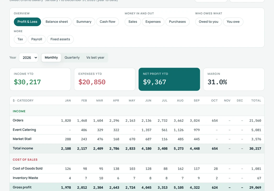Image resolution: width=274 pixels, height=191 pixels.
Task: Click the COST OF SALES section heading
Action: (25, 160)
